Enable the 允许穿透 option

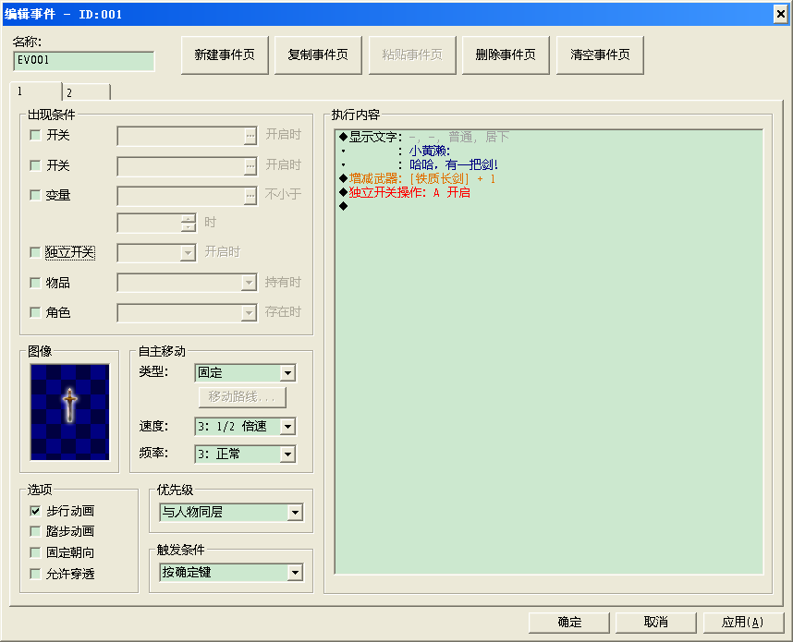pyautogui.click(x=35, y=574)
